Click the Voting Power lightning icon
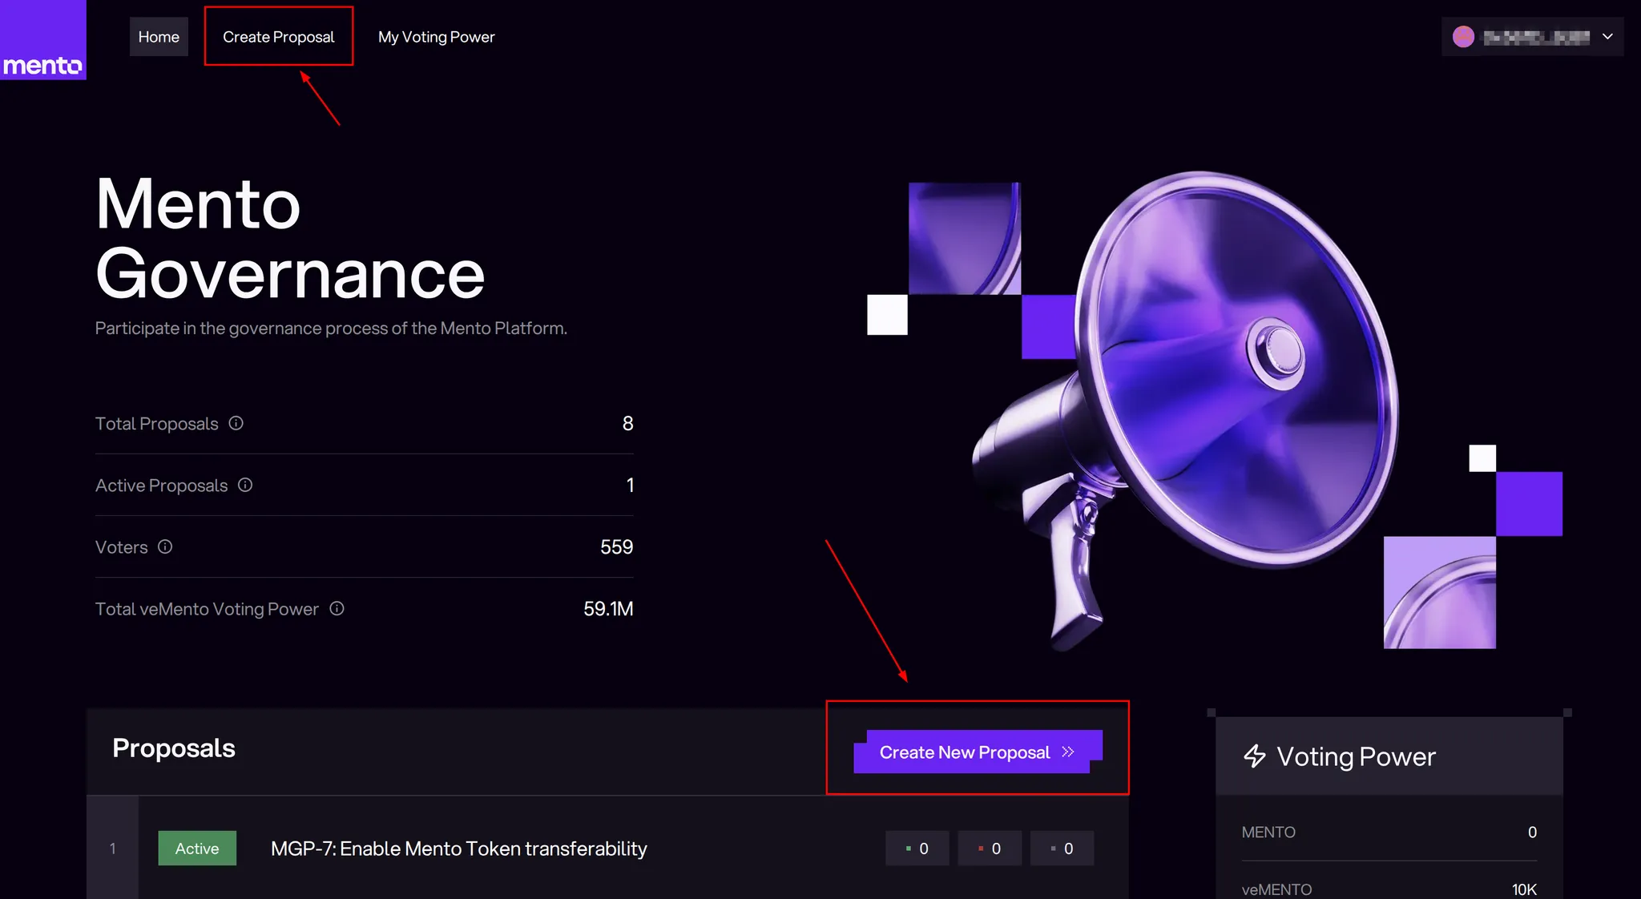Image resolution: width=1641 pixels, height=899 pixels. pos(1254,756)
